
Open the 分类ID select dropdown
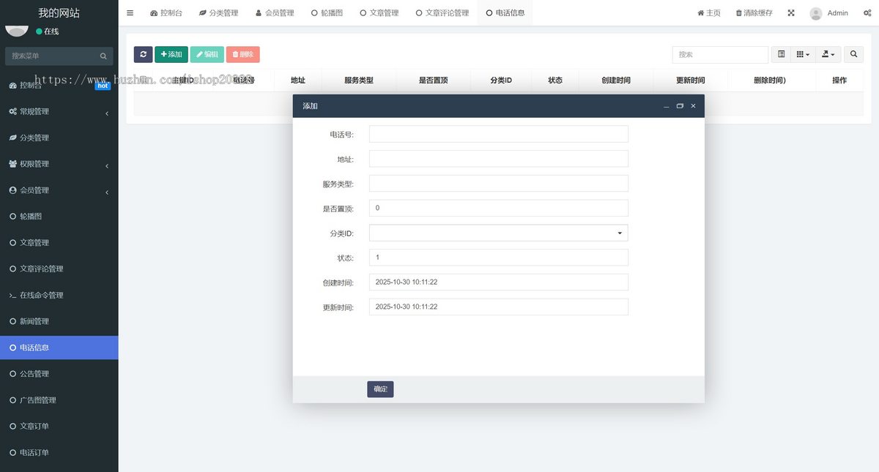point(499,233)
